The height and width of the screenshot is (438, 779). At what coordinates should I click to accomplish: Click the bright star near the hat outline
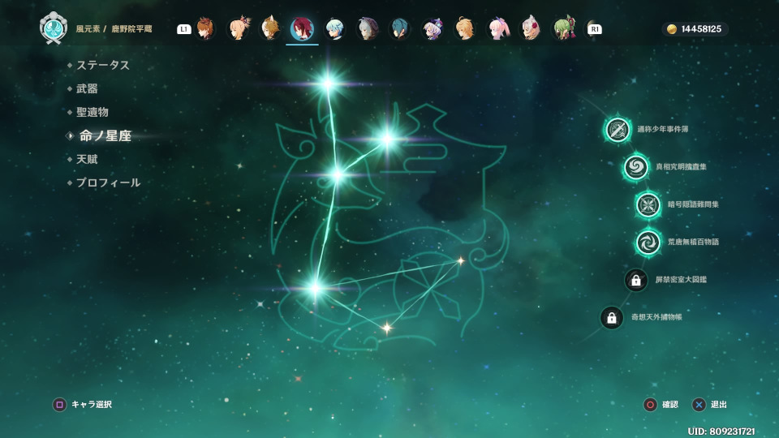(x=387, y=139)
